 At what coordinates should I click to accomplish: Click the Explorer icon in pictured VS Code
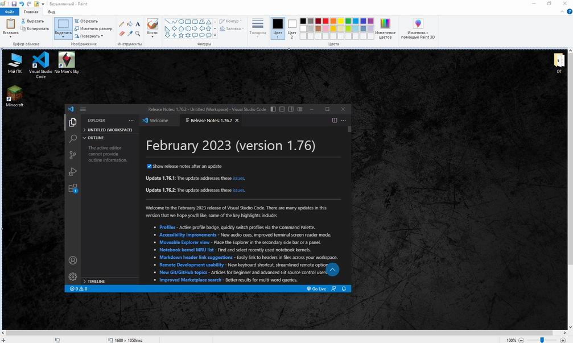click(73, 122)
